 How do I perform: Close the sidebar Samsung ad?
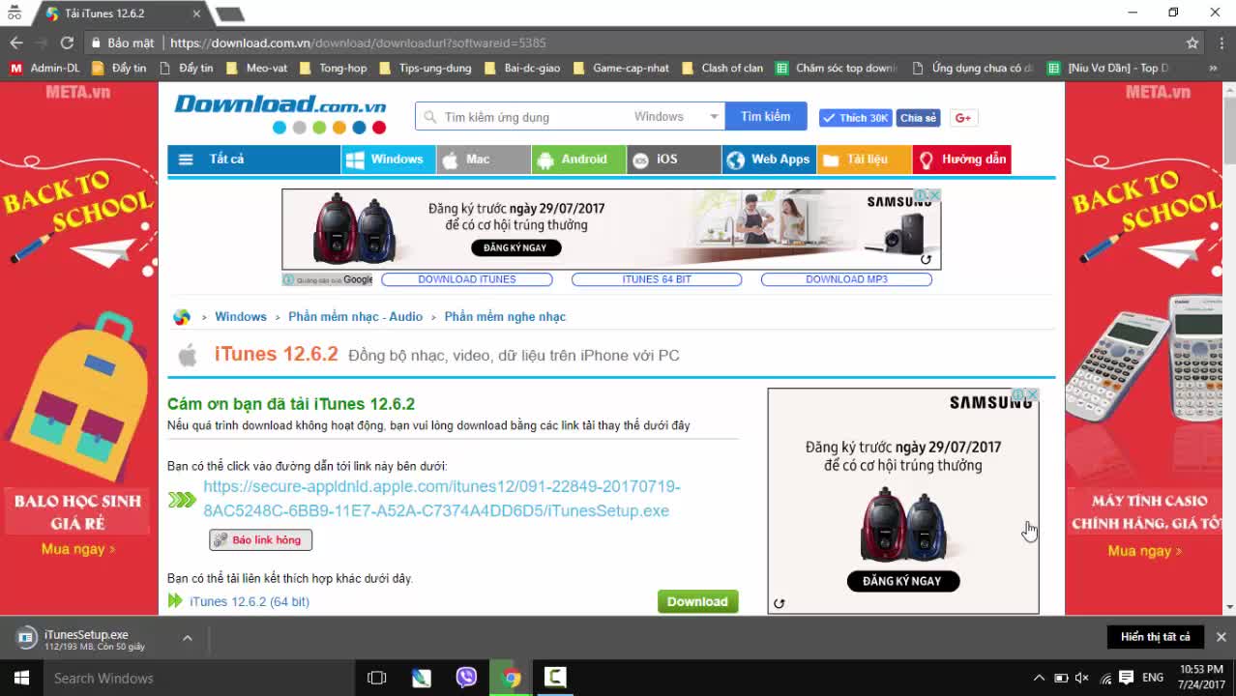[x=1032, y=395]
